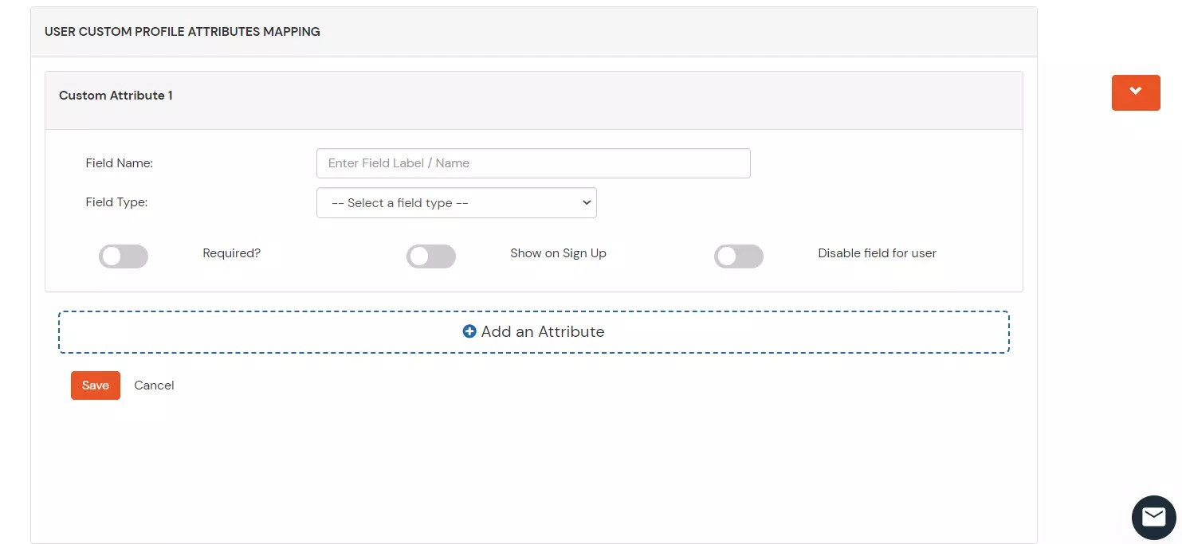The height and width of the screenshot is (544, 1182).
Task: Open the live chat envelope icon
Action: [1153, 517]
